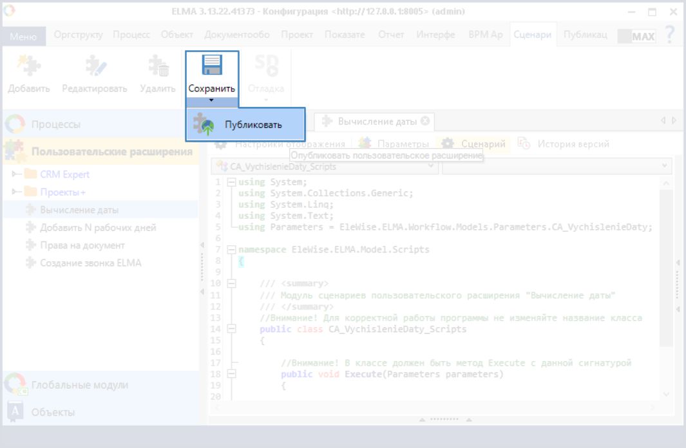Viewport: 686px width, 448px height.
Task: Click the Добавить puzzle icon
Action: point(29,65)
